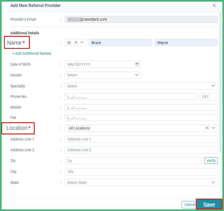Clear the All Locations selection

[207, 128]
